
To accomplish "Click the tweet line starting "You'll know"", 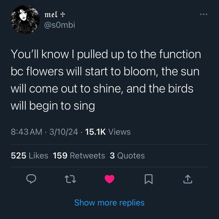I will point(106,55).
